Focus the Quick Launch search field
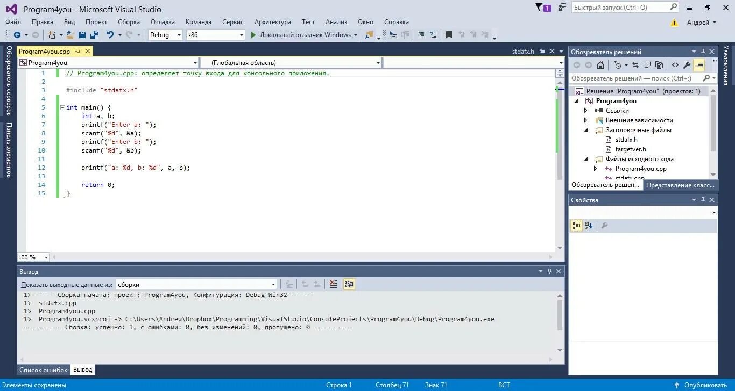Image resolution: width=735 pixels, height=391 pixels. tap(626, 8)
